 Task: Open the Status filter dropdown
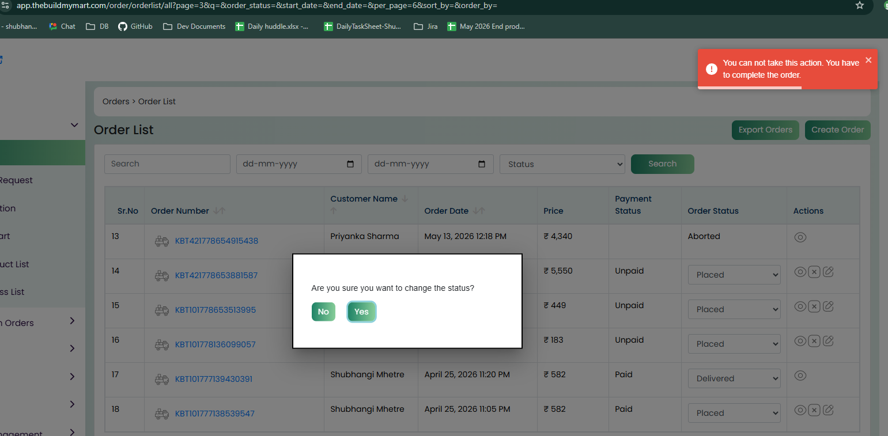(562, 164)
